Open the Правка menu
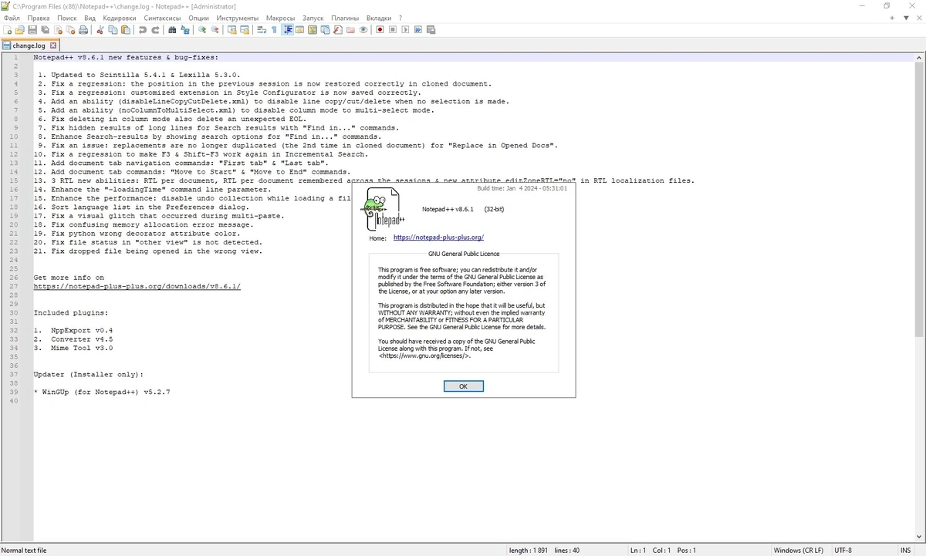926x556 pixels. coord(38,17)
